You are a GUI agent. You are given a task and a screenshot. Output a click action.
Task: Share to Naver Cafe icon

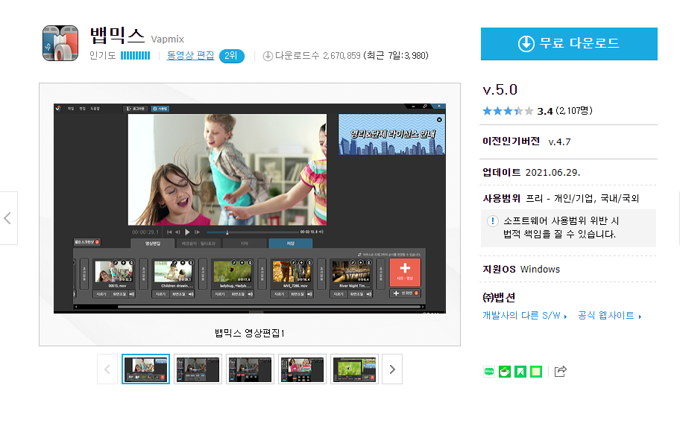[505, 372]
